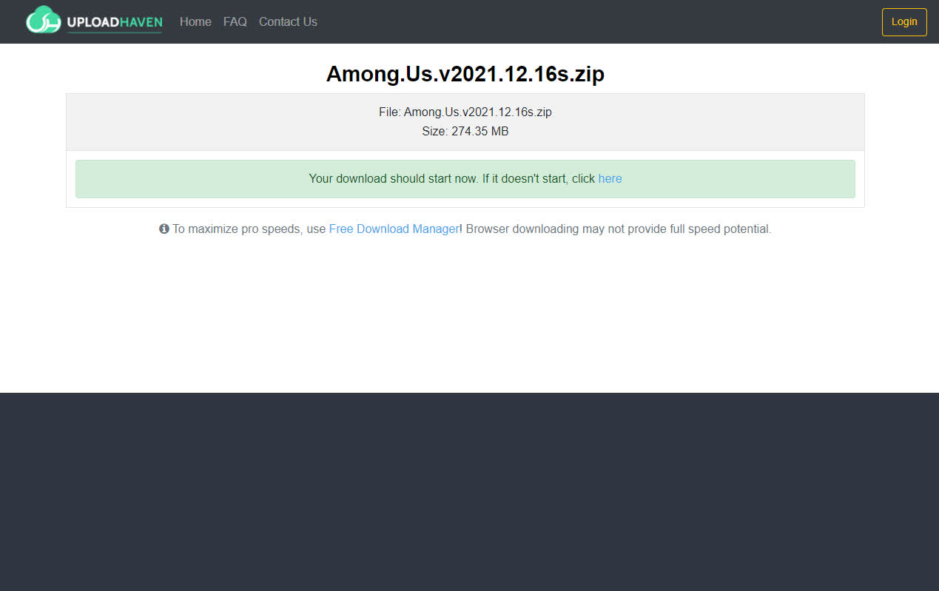This screenshot has height=591, width=939.
Task: Click the 'File: Among.Us.v2021.12.16s.zip' line
Action: click(465, 112)
